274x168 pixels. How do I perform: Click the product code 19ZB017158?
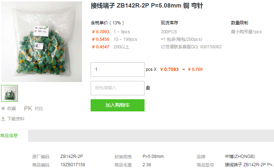click(73, 165)
